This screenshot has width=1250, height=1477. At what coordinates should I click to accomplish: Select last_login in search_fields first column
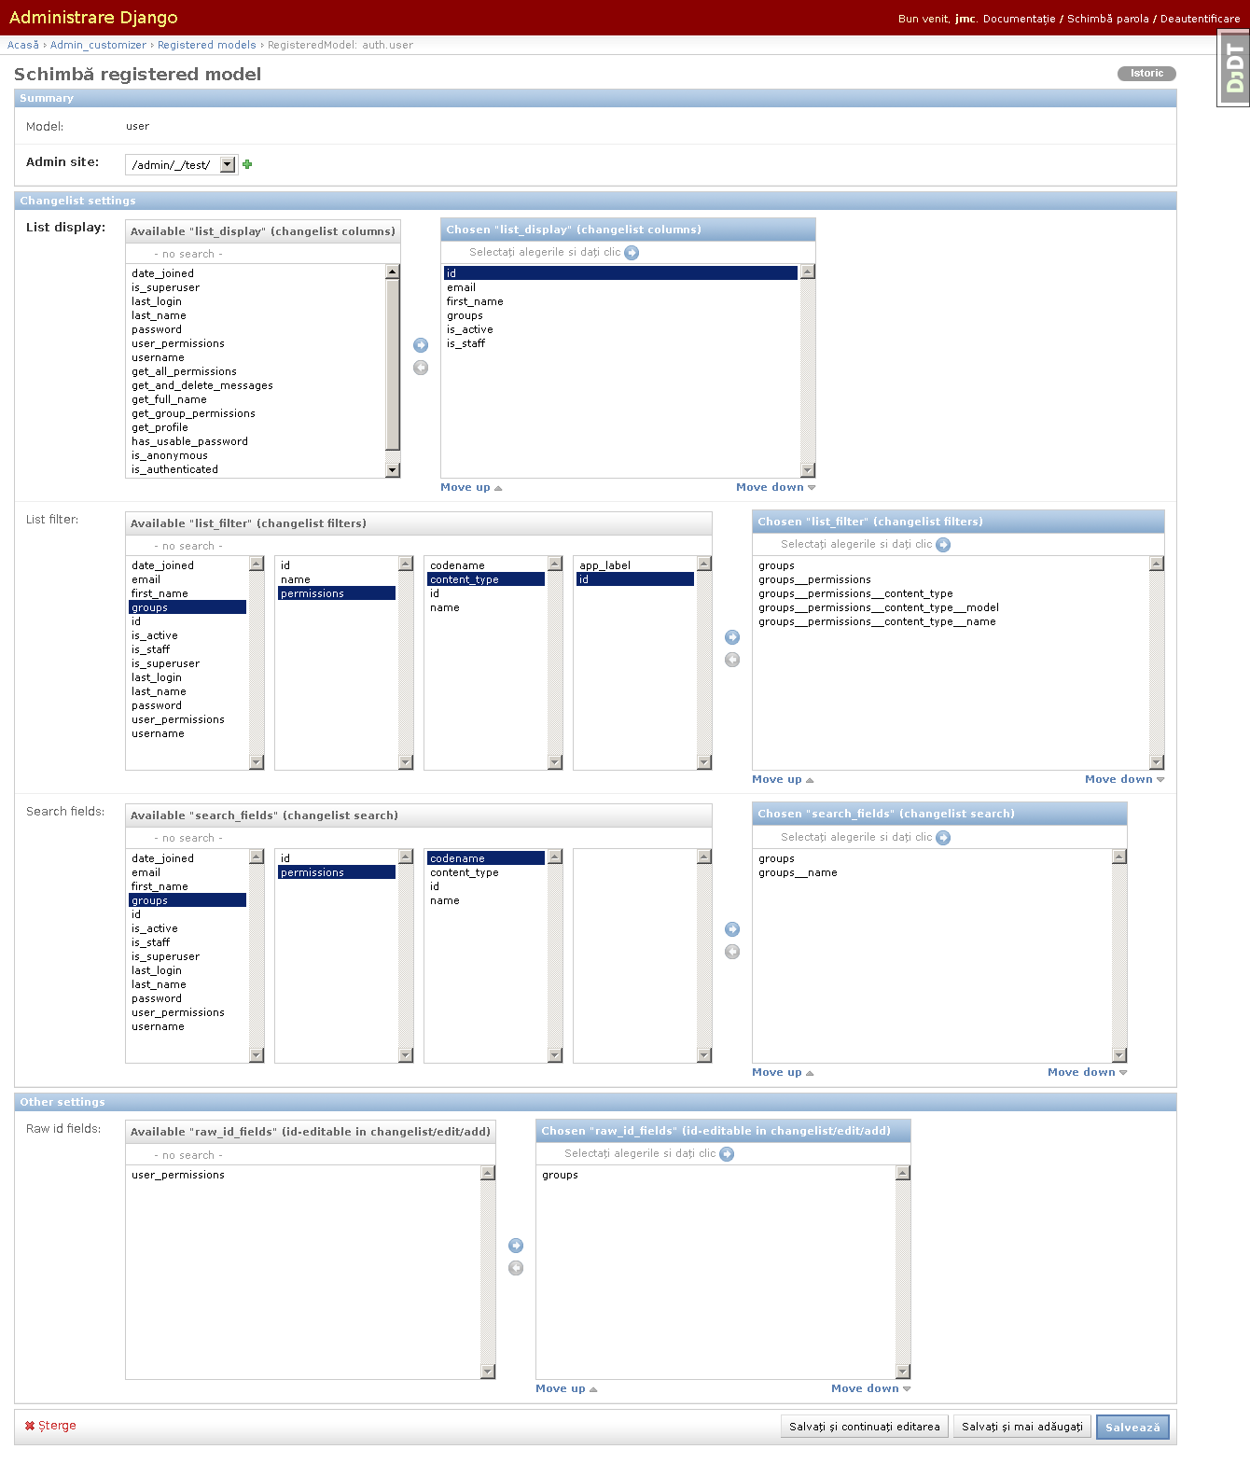(187, 970)
